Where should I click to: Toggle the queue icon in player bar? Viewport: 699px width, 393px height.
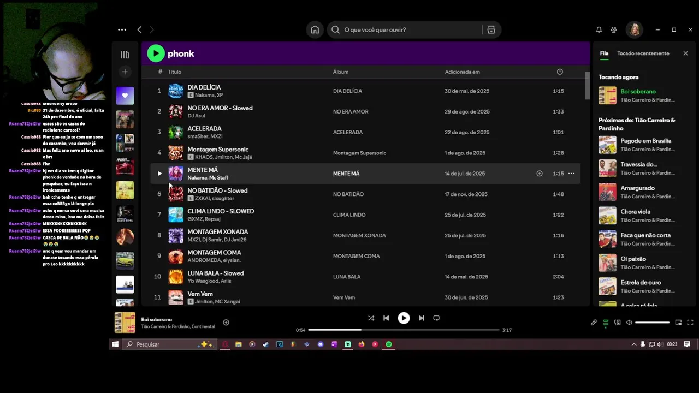606,323
